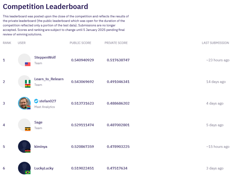Open the Learn_to_Relearn team page
The image size is (235, 178).
tap(49, 79)
